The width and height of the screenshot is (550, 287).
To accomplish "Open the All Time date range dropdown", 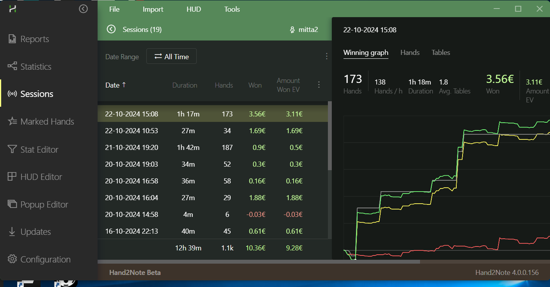I will pos(171,56).
